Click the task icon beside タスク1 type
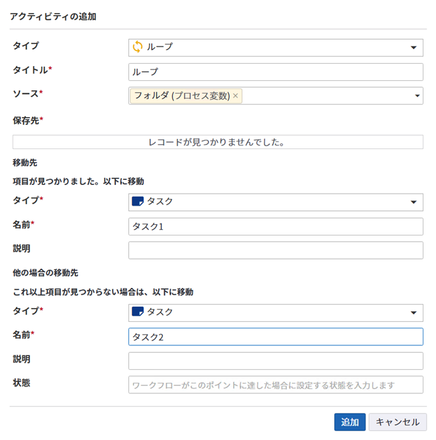Screen dimensions: 436x440 (137, 201)
